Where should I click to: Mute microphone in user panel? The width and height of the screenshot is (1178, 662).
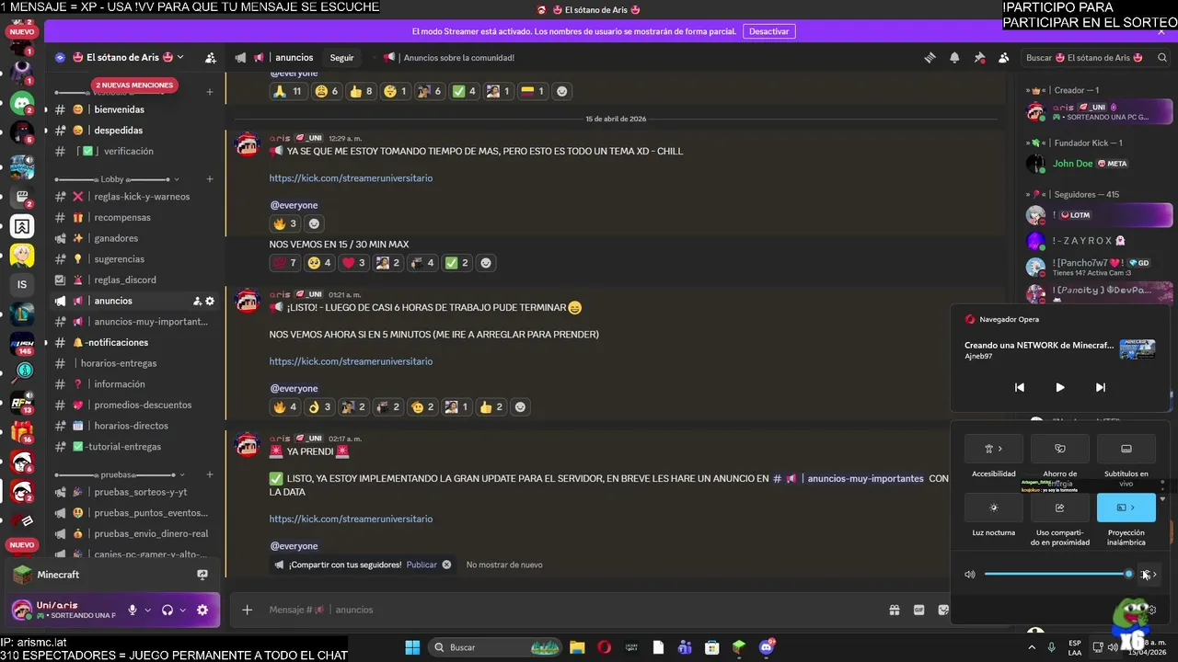coord(133,610)
